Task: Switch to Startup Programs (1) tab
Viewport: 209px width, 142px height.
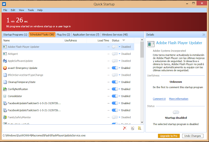Action: [15, 35]
